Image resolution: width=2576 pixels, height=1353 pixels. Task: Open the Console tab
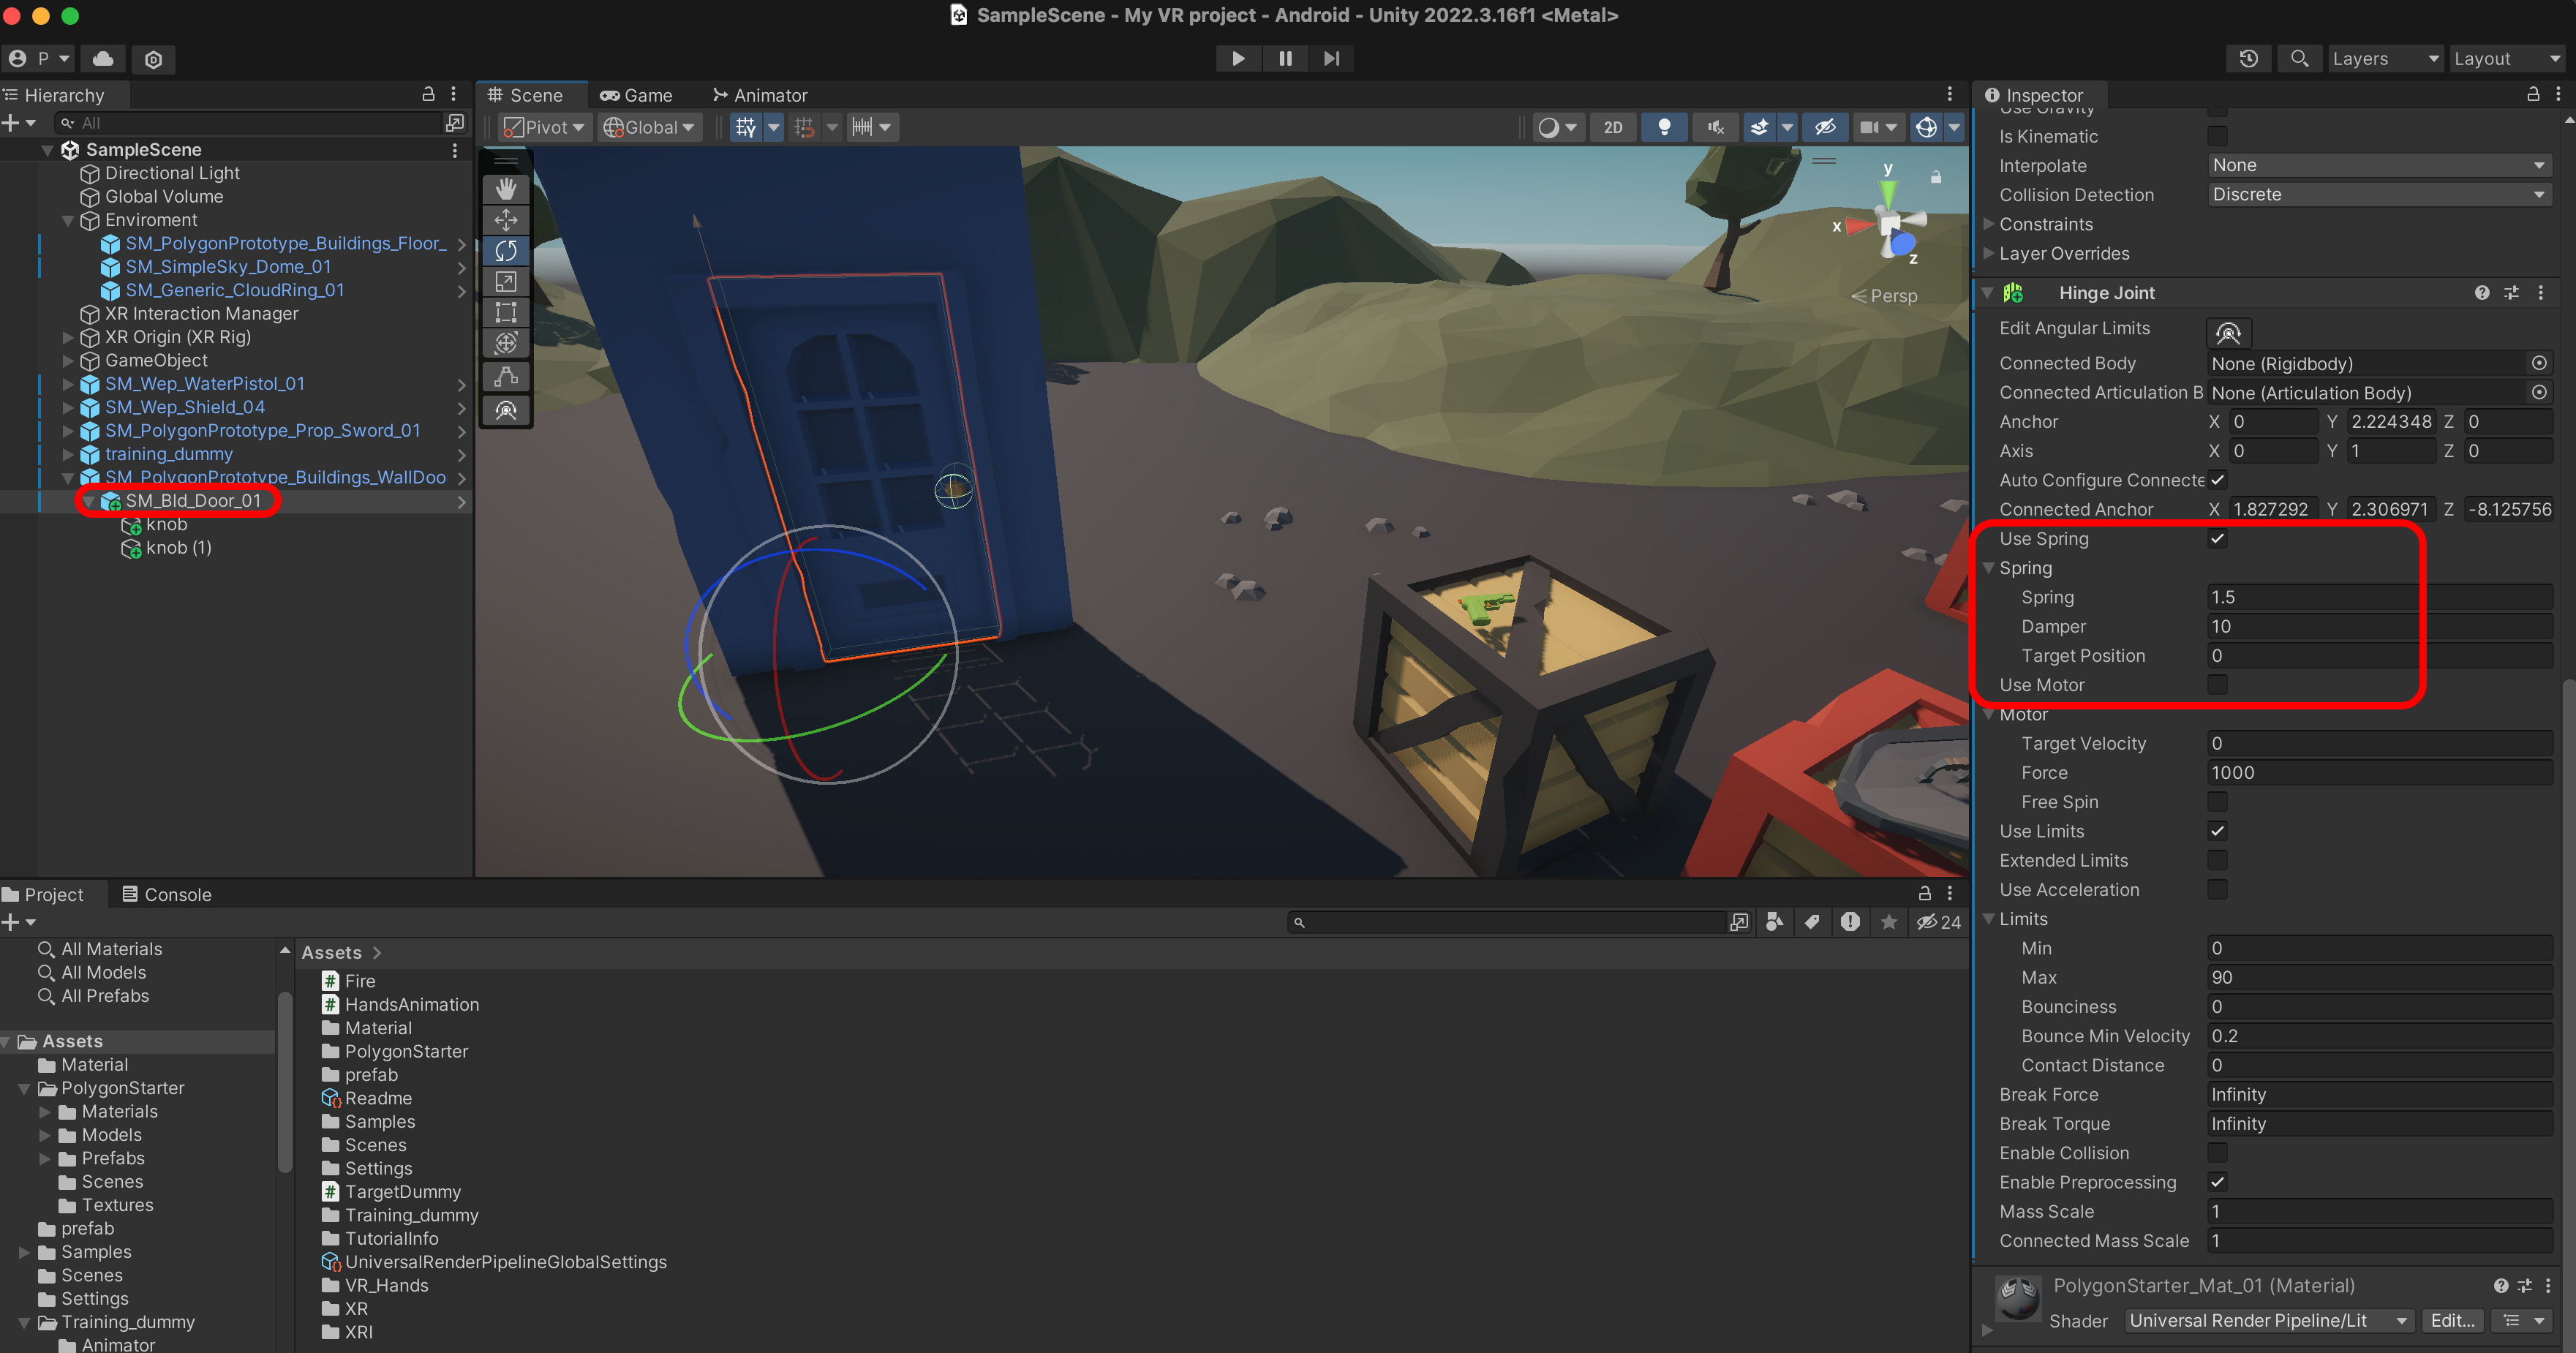coord(167,894)
